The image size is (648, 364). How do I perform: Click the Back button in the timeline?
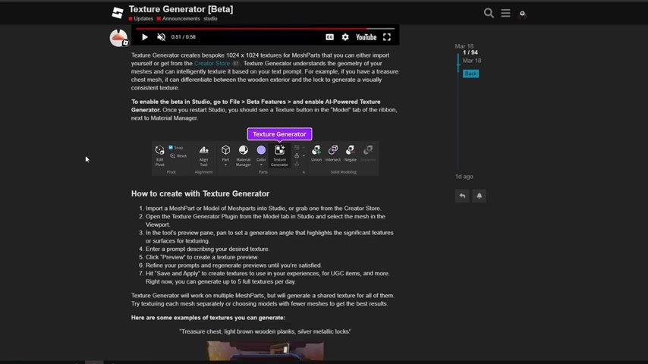470,74
